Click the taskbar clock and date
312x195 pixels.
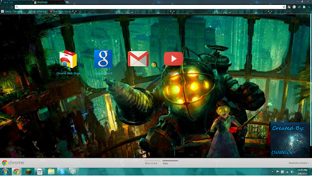tap(302, 172)
